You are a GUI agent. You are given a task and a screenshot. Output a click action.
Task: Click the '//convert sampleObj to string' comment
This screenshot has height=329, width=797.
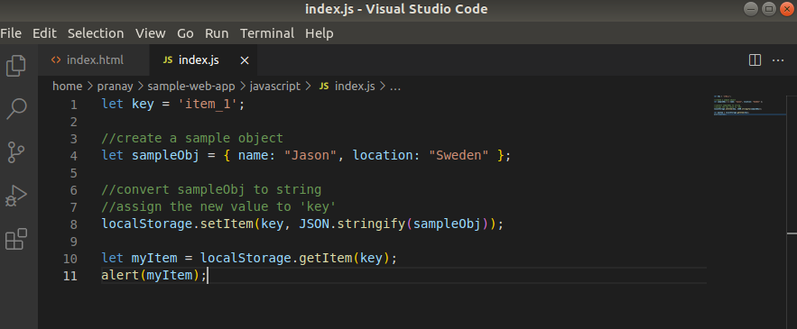[x=211, y=190]
